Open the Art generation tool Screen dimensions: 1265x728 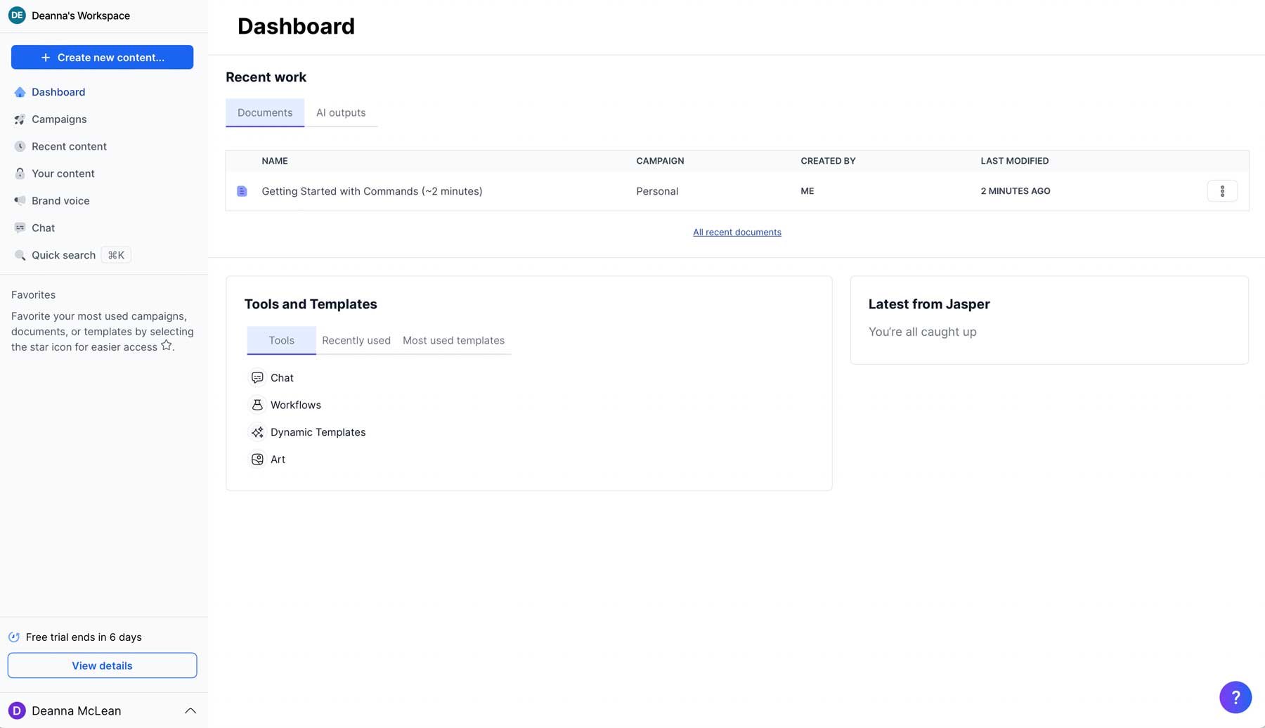coord(277,459)
